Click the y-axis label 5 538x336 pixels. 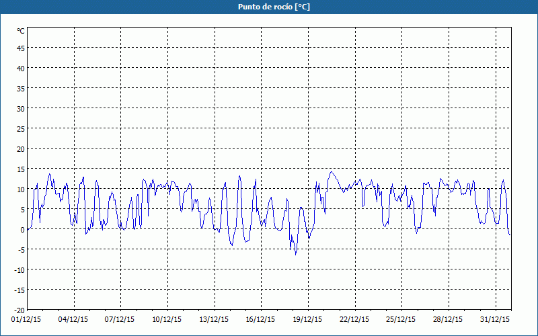tap(23, 210)
